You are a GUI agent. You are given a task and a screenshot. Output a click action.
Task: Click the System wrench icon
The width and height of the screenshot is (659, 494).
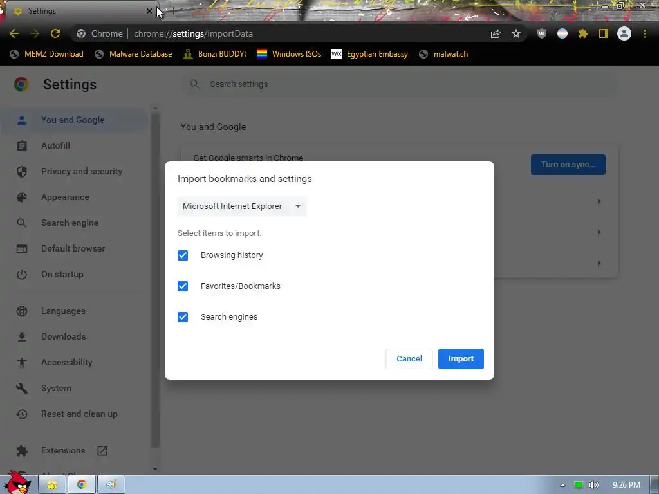[22, 388]
